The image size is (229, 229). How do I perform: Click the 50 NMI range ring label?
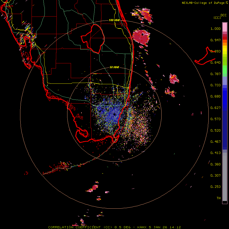114,67
